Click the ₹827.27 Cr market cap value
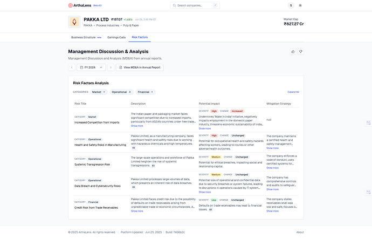This screenshot has height=239, width=372. click(x=294, y=24)
